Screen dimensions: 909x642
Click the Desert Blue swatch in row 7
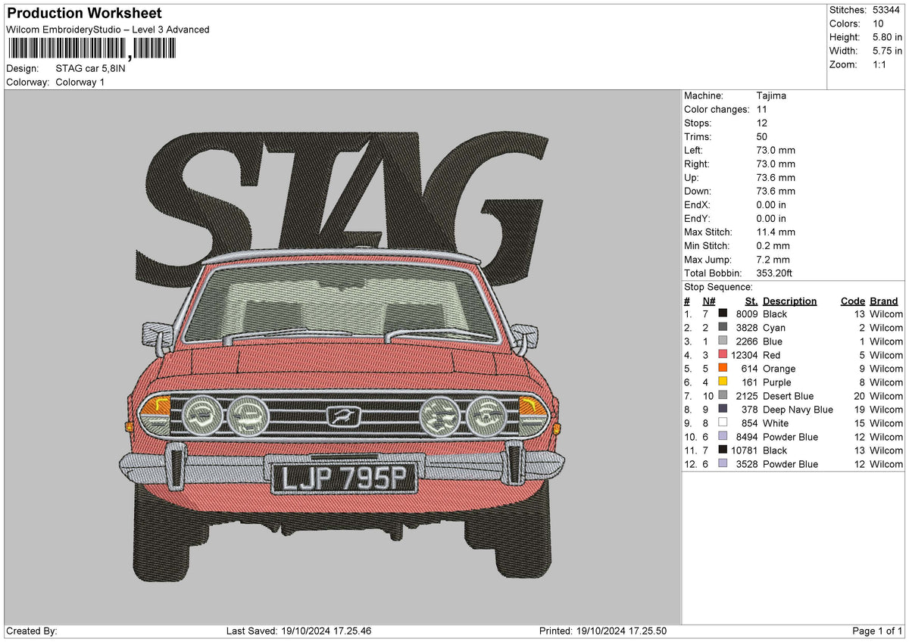tap(723, 396)
